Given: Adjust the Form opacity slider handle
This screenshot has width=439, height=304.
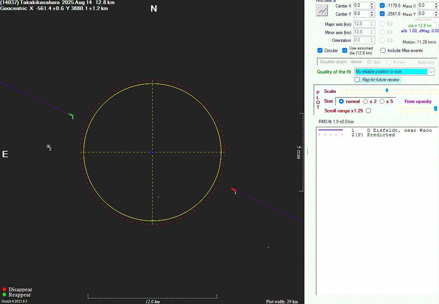Looking at the screenshot, I should pyautogui.click(x=436, y=109).
